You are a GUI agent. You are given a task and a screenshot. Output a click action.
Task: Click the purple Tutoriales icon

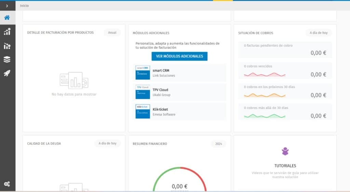click(x=285, y=151)
